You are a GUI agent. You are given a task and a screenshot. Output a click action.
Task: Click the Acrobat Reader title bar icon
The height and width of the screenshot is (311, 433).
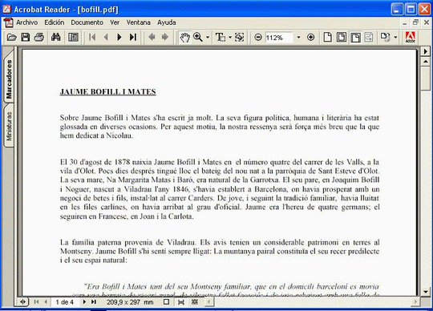[x=6, y=9]
